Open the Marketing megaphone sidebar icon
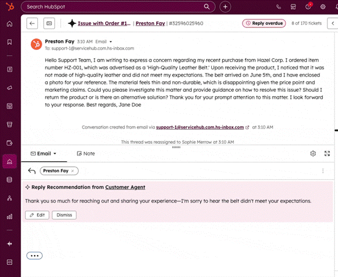 [x=9, y=88]
